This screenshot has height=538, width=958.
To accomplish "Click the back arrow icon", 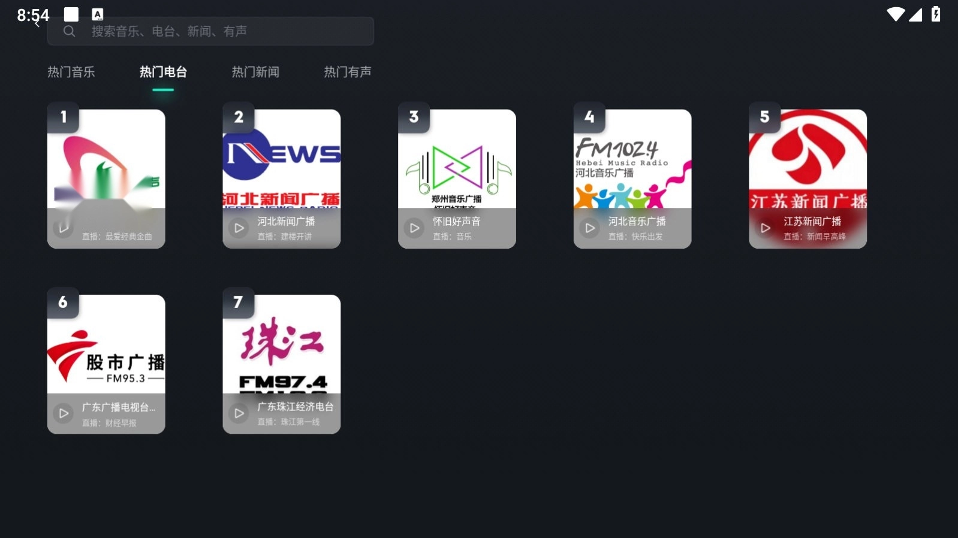I will (37, 24).
